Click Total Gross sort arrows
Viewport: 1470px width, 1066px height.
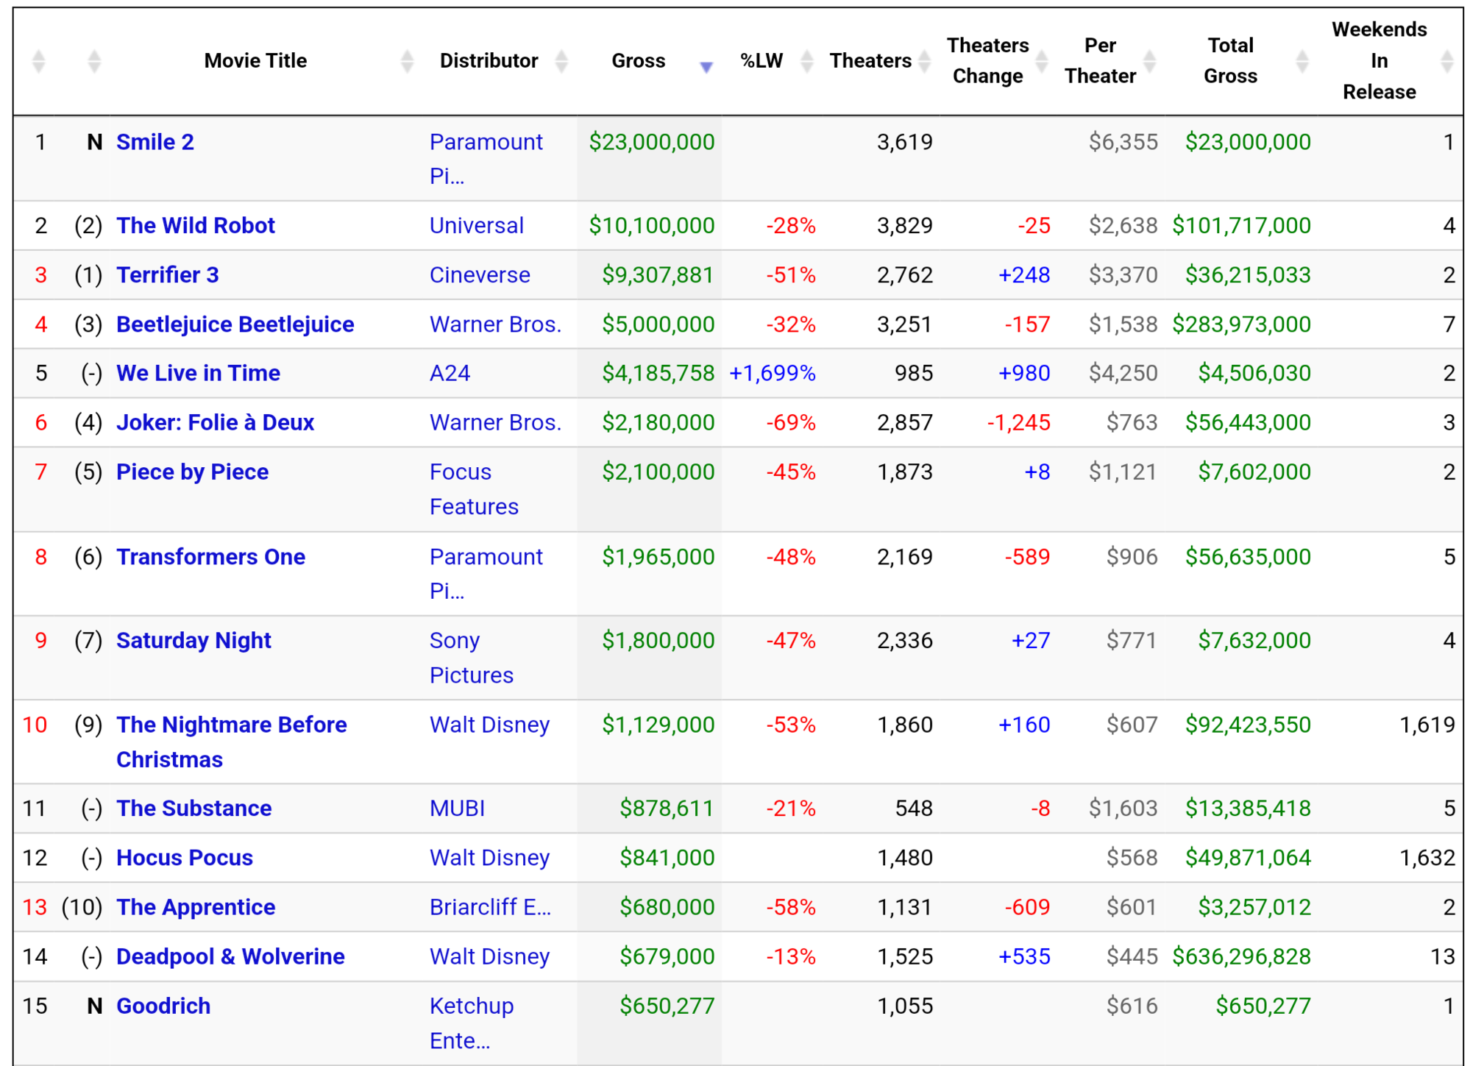1302,61
